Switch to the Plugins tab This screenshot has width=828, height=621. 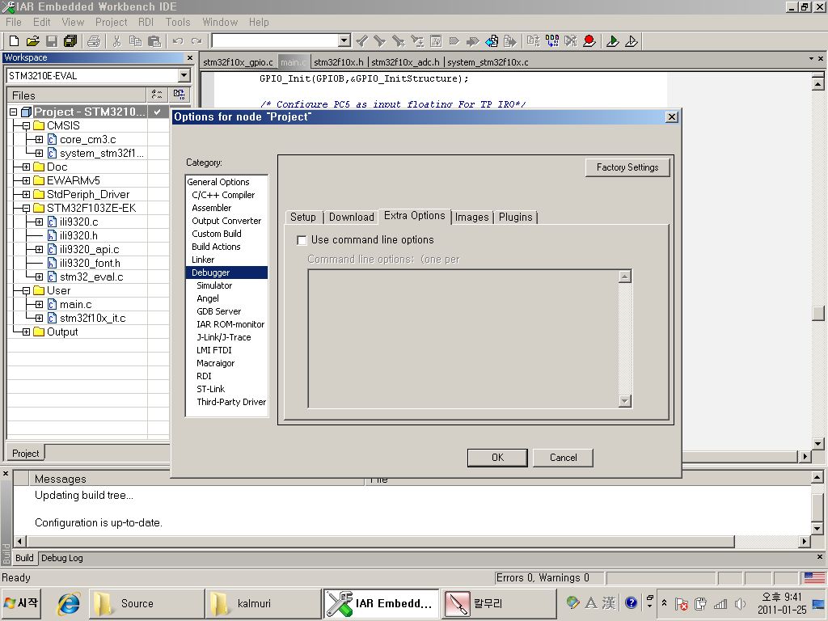pos(515,217)
